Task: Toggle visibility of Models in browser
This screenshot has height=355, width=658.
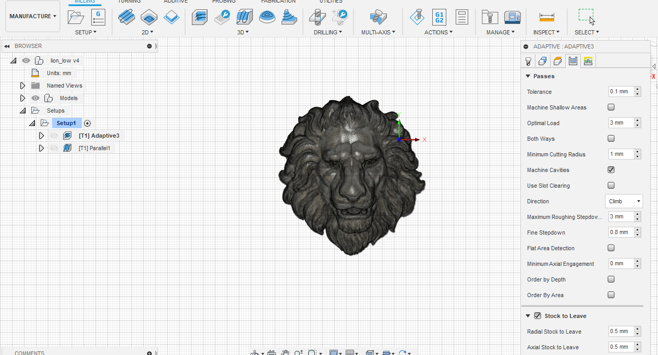Action: [x=35, y=98]
